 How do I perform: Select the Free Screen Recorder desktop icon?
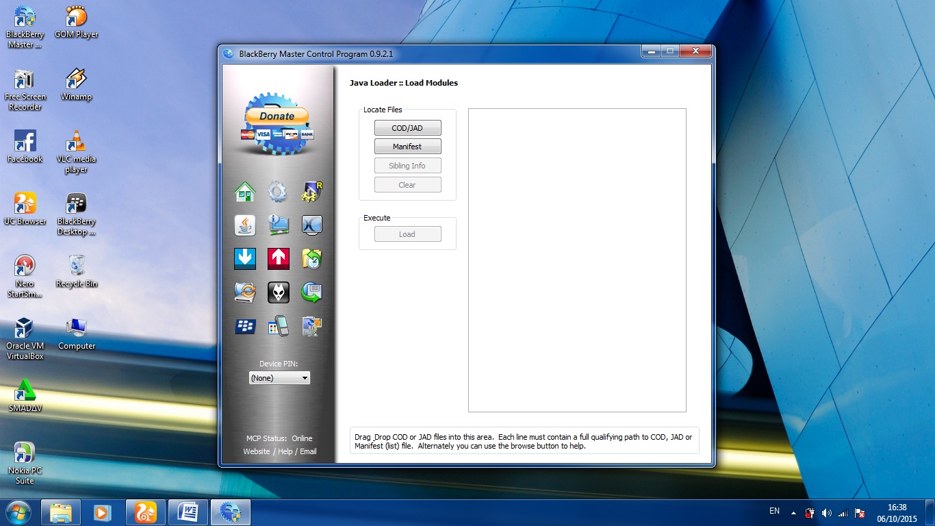click(25, 90)
